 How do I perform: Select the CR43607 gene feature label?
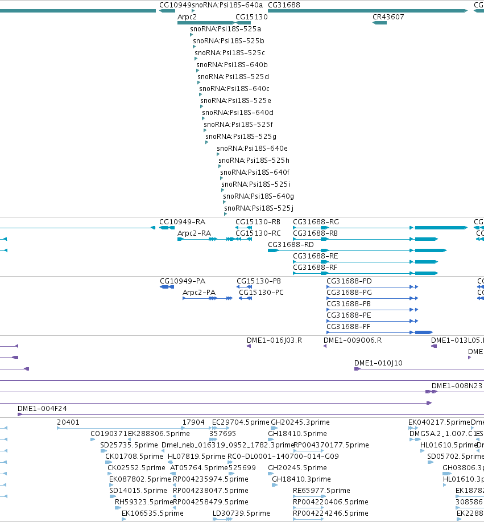click(x=388, y=17)
